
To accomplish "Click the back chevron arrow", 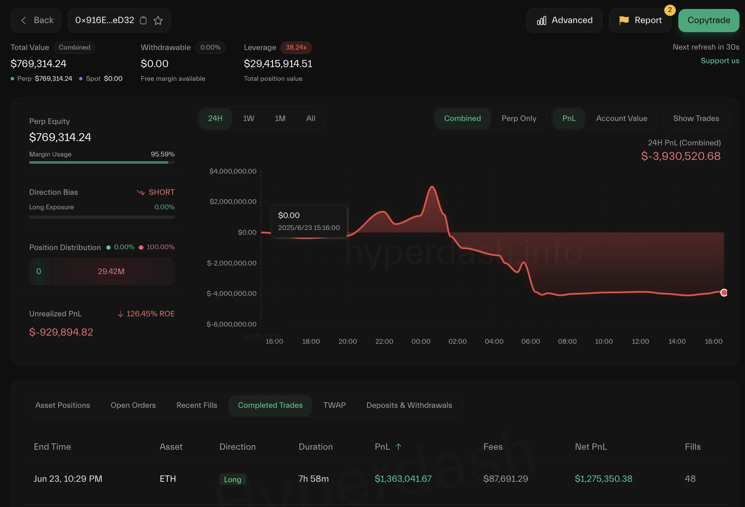I will pos(23,20).
